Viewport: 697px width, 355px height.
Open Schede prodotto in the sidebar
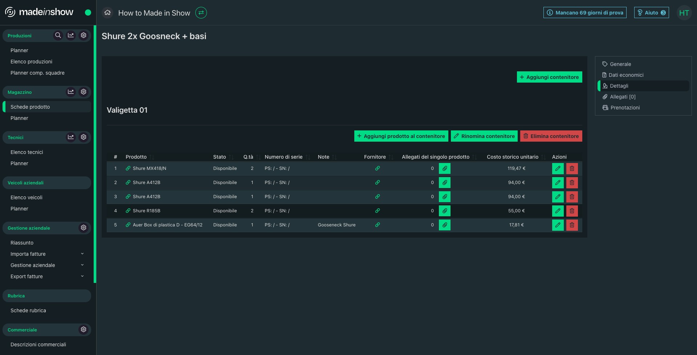point(47,107)
